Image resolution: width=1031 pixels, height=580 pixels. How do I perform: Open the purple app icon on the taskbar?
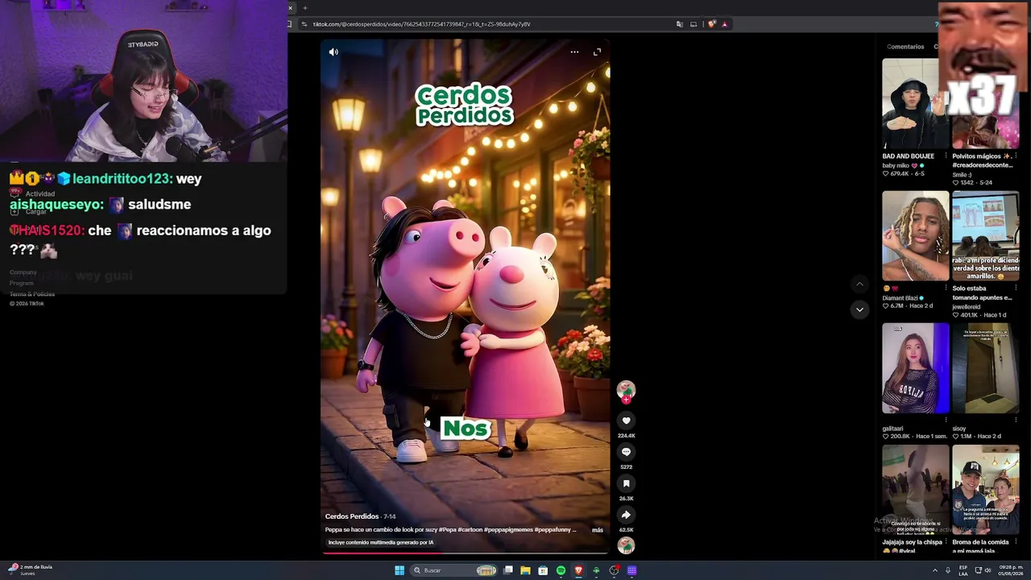(632, 570)
